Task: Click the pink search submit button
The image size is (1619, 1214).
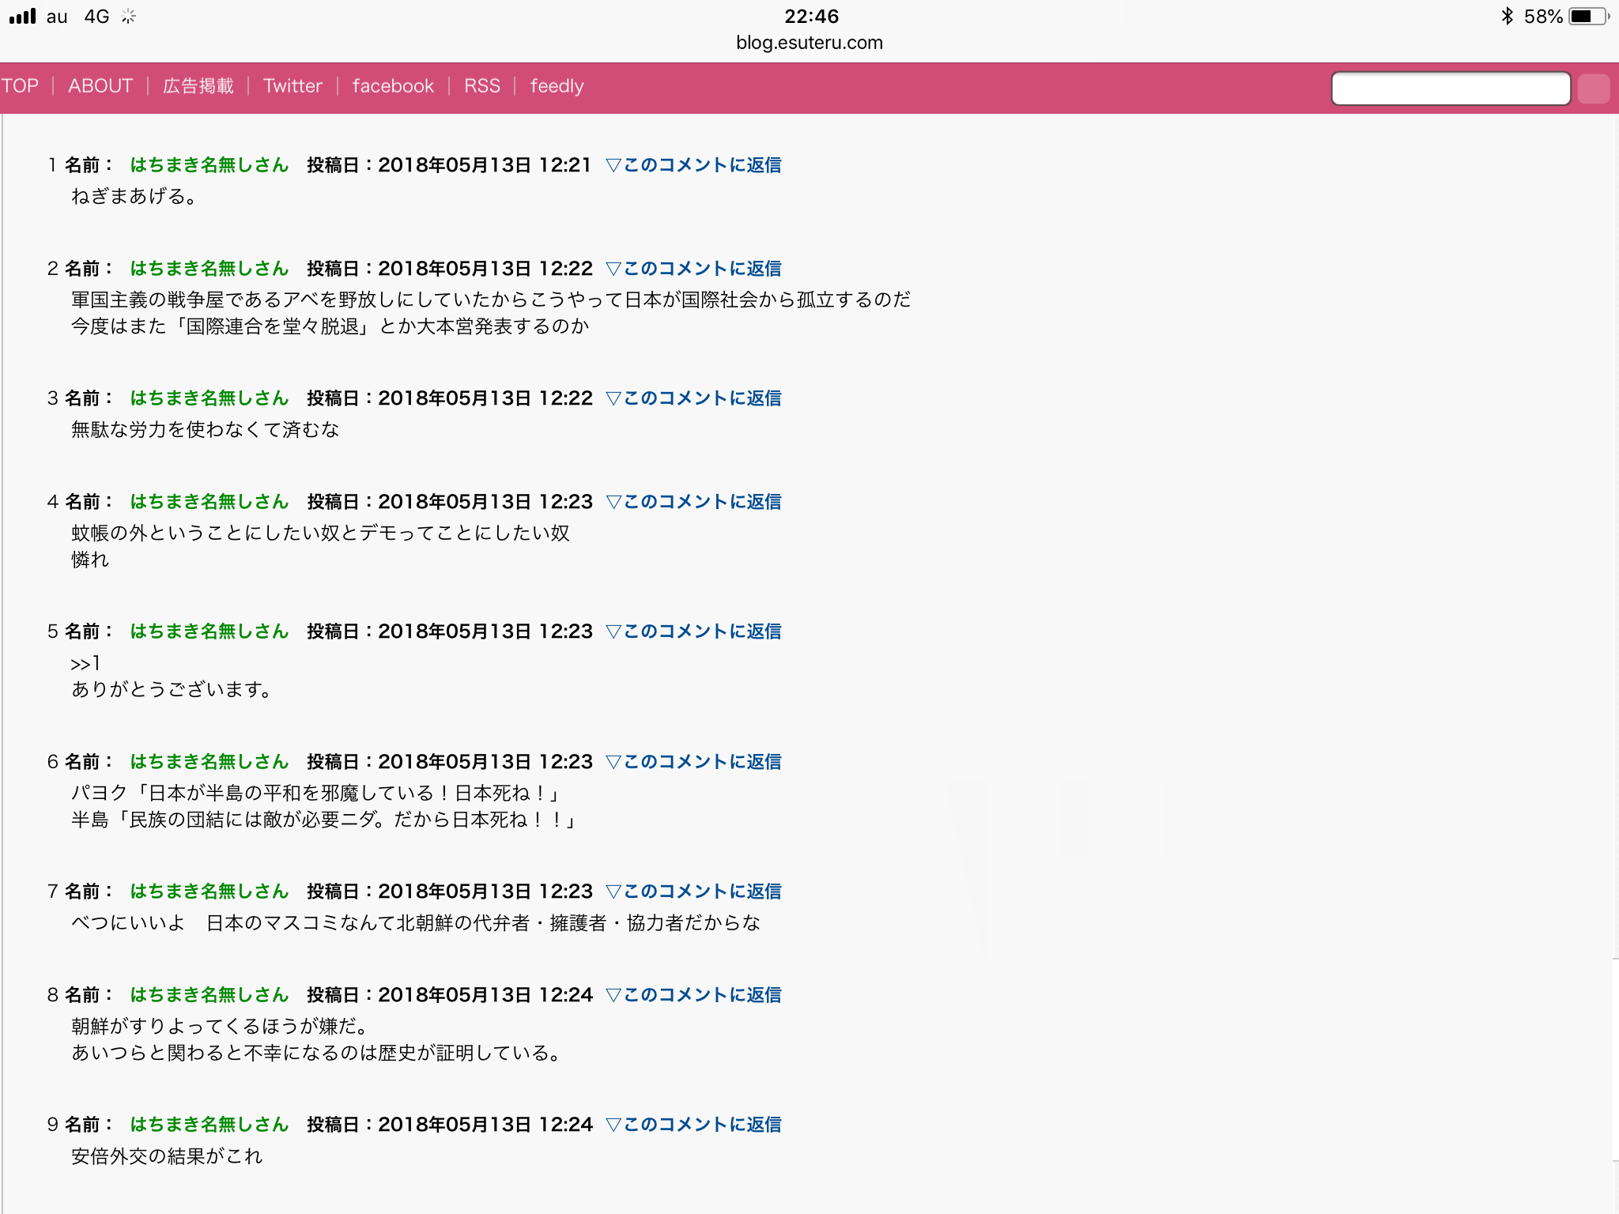Action: pyautogui.click(x=1594, y=89)
